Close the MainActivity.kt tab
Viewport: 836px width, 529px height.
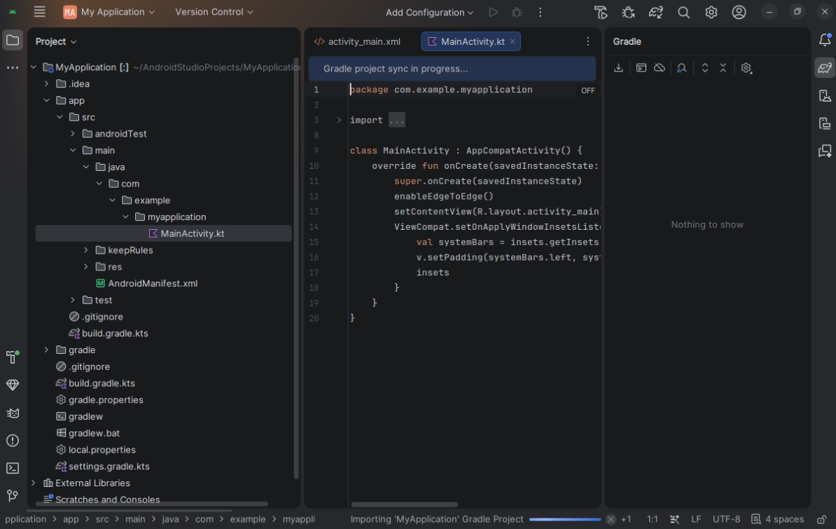click(513, 41)
